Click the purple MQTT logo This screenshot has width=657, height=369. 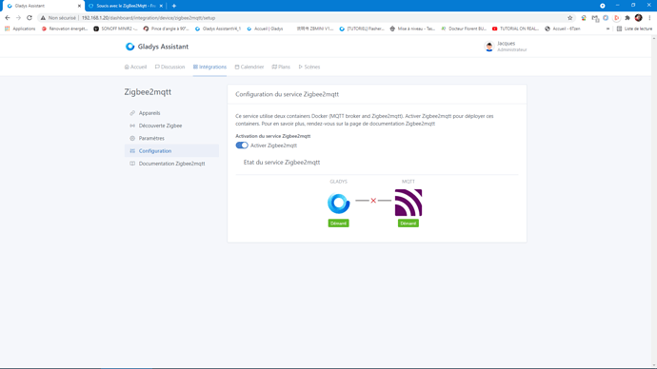408,203
